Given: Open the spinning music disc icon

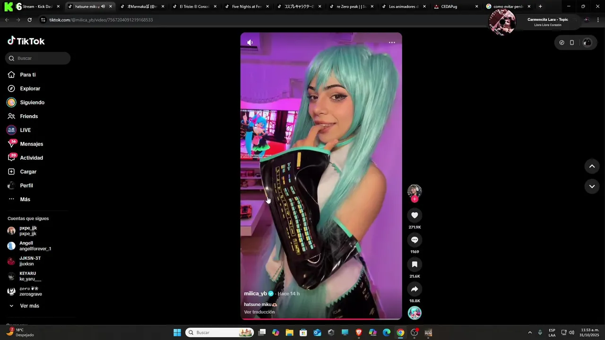Looking at the screenshot, I should pos(415,313).
